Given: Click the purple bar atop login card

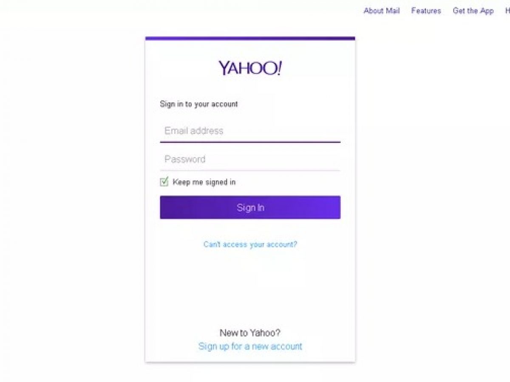Looking at the screenshot, I should pos(250,38).
